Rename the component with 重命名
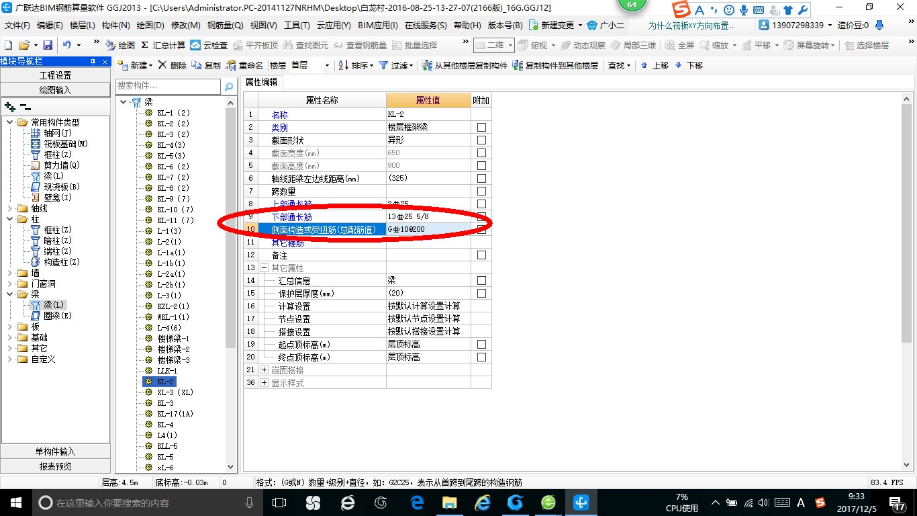Image resolution: width=917 pixels, height=516 pixels. [245, 65]
